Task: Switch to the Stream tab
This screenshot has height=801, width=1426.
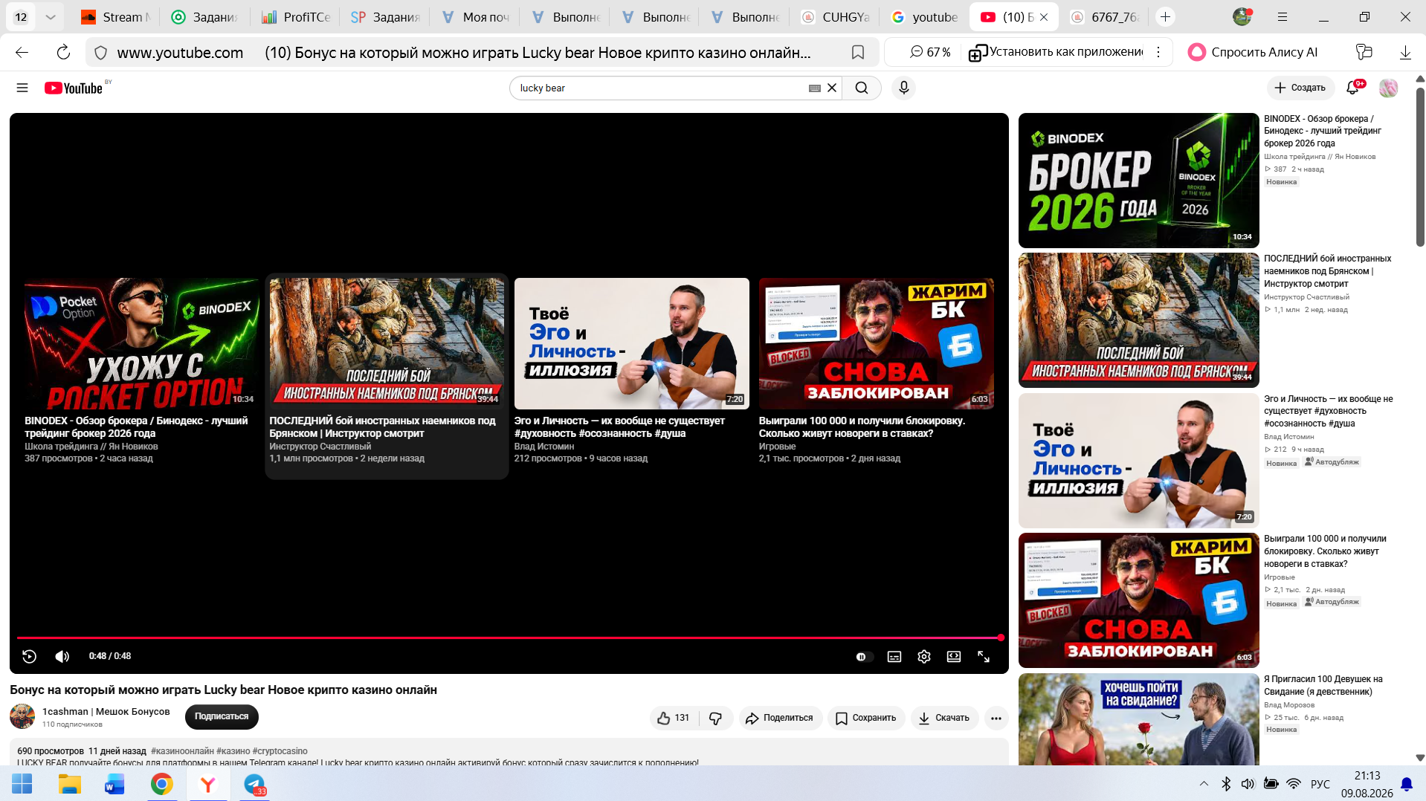Action: click(x=117, y=17)
